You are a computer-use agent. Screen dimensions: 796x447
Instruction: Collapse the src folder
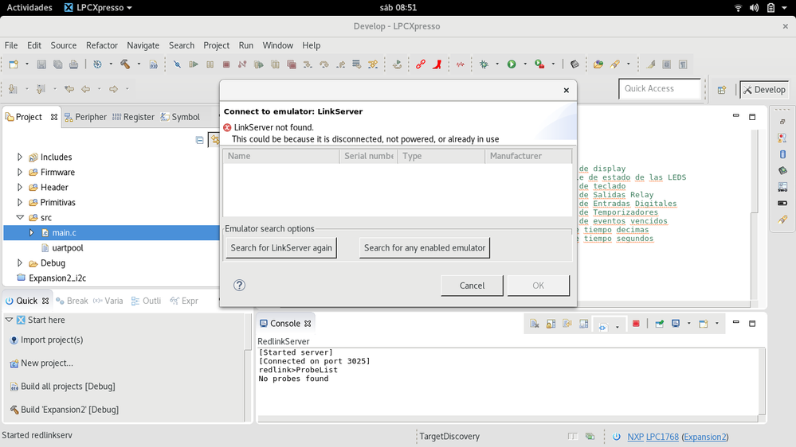point(20,217)
